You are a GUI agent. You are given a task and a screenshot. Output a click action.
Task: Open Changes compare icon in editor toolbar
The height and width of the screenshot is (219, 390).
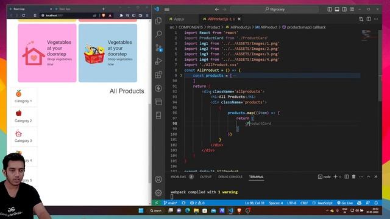pos(361,19)
